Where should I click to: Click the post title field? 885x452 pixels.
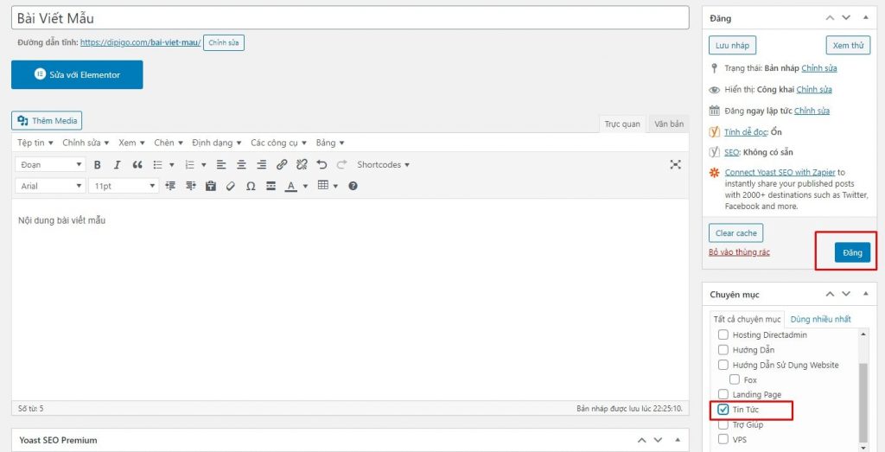point(350,18)
